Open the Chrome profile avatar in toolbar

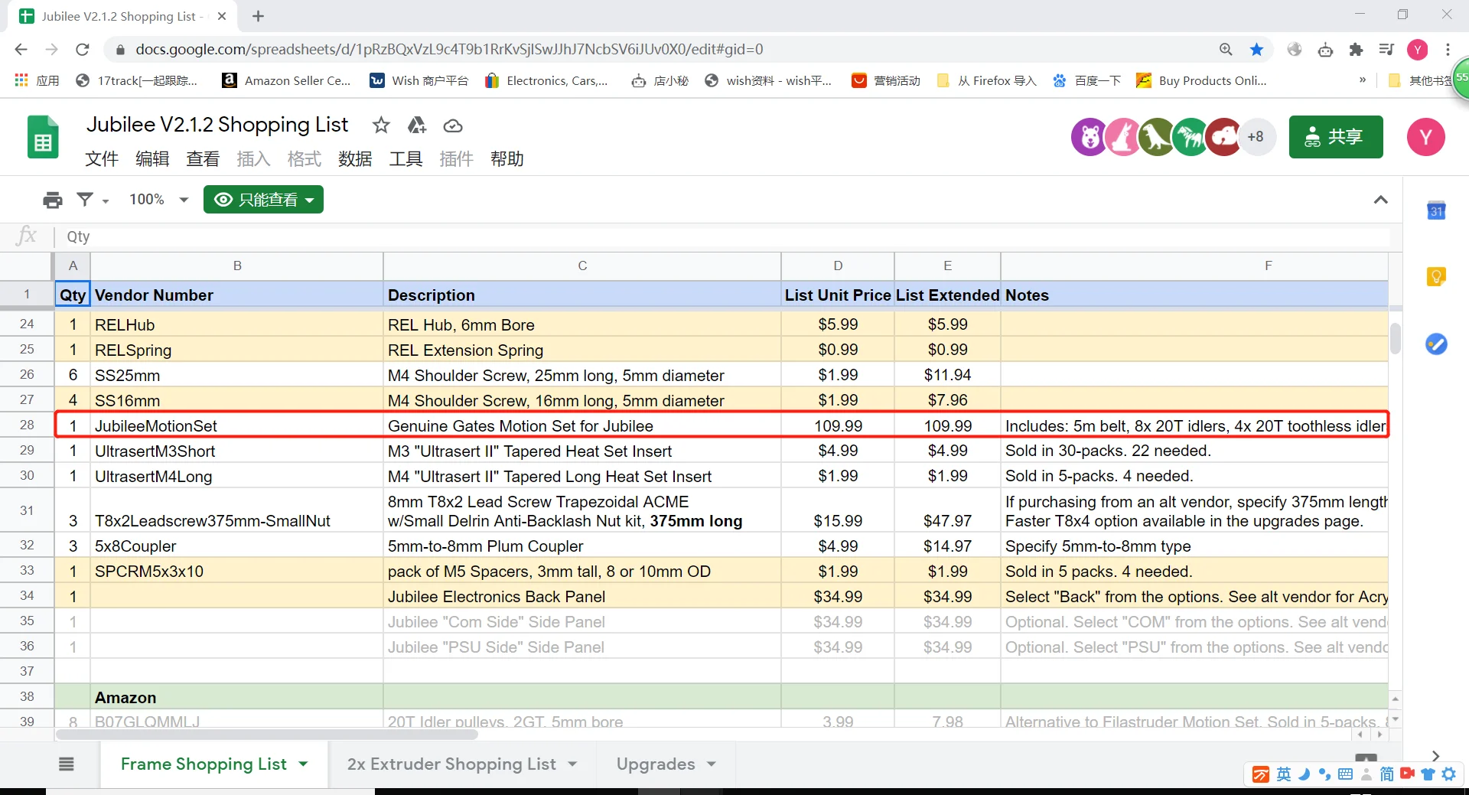tap(1418, 50)
